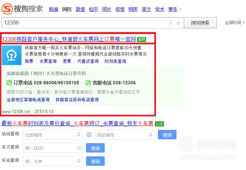Open the 最新火车票时刻表及票价查询 result title
Screen dimensions: 246x170
78,123
